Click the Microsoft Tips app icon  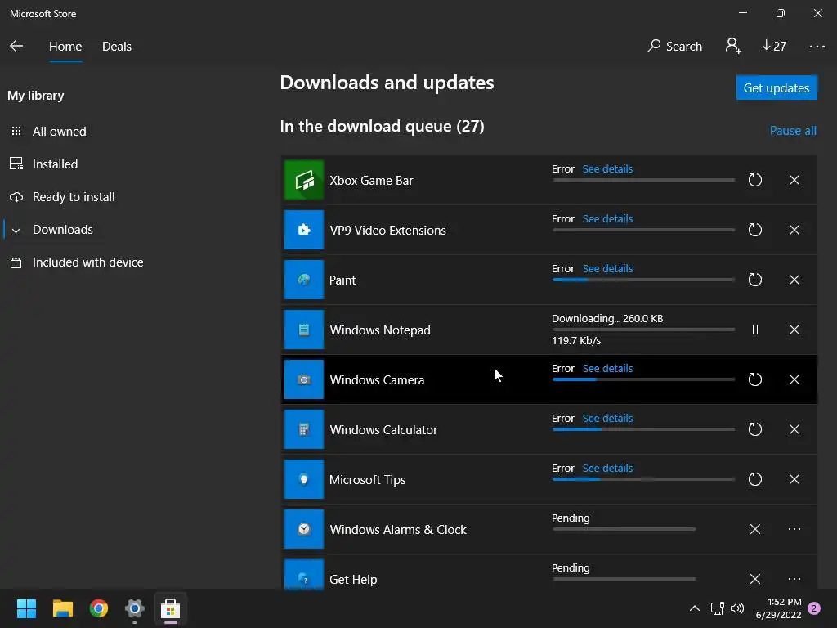click(304, 479)
